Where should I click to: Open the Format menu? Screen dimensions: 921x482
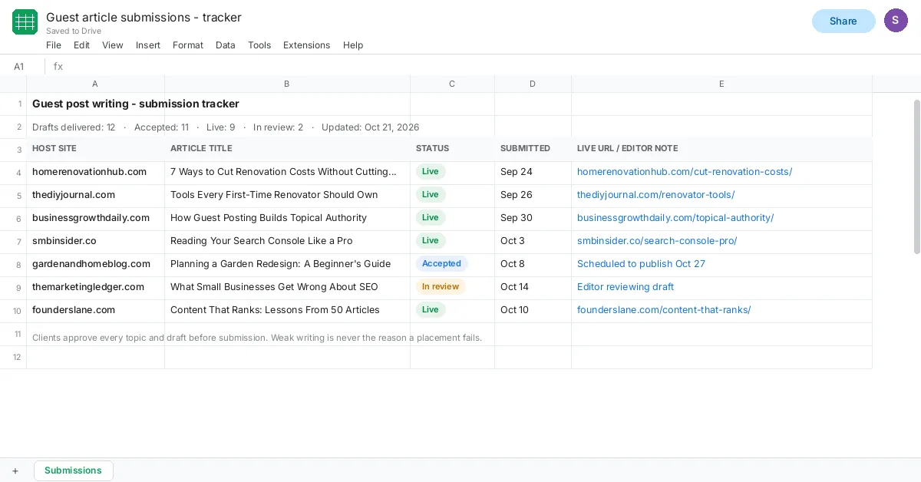pyautogui.click(x=188, y=45)
